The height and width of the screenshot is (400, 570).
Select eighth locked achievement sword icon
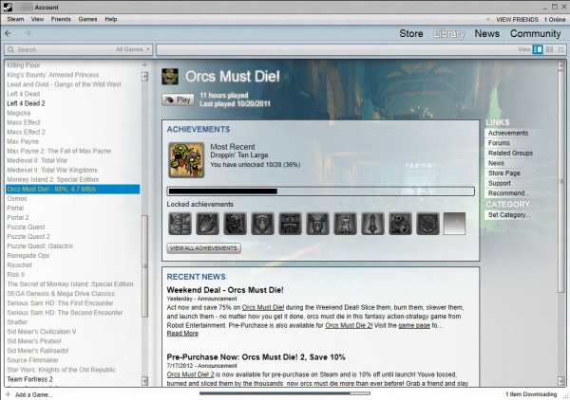tap(372, 224)
